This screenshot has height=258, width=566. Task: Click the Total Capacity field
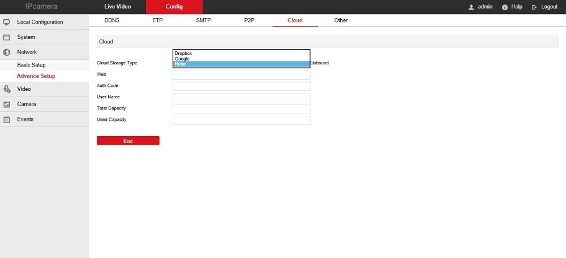[x=242, y=109]
